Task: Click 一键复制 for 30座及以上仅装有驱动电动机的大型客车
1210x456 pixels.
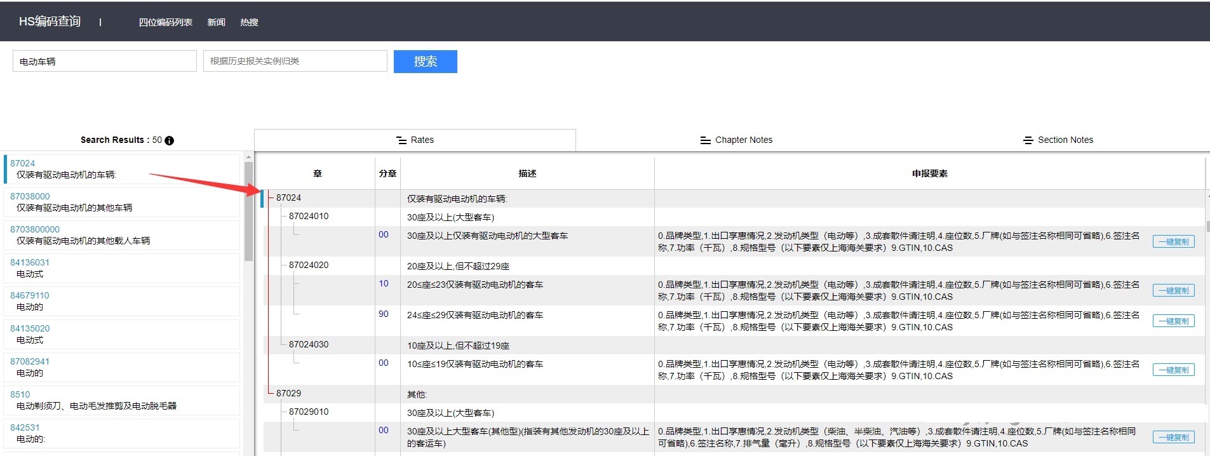Action: 1173,242
